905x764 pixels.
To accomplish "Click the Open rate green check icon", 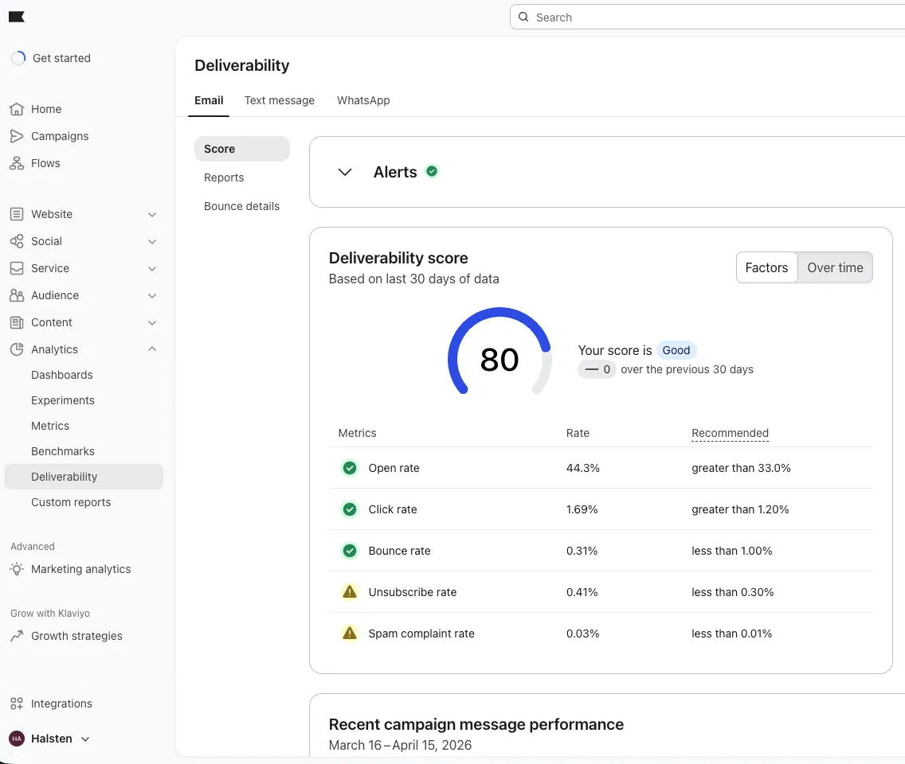I will [x=350, y=468].
